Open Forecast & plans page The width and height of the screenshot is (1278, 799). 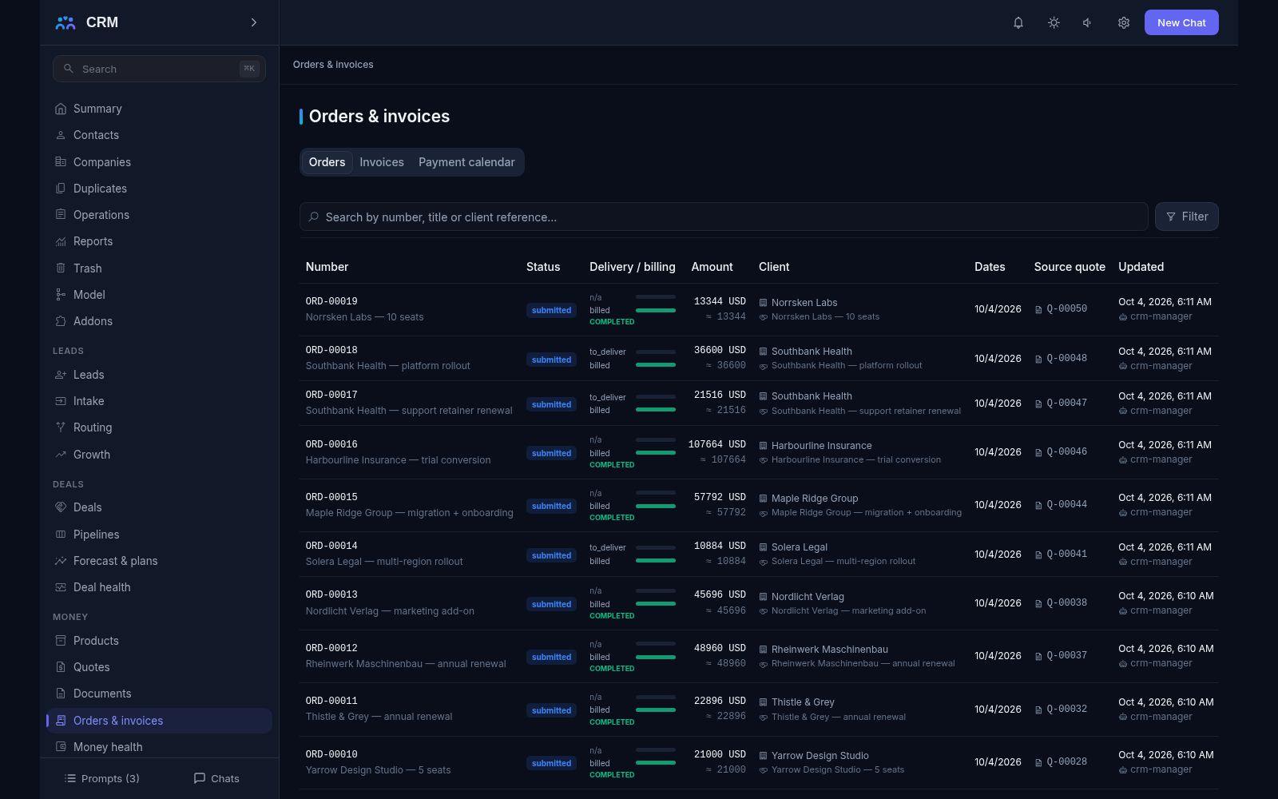point(159,561)
